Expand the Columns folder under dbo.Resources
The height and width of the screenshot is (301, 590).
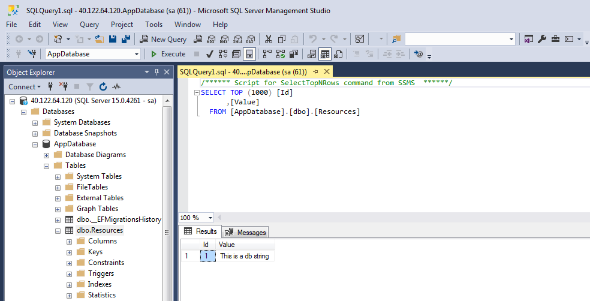69,242
